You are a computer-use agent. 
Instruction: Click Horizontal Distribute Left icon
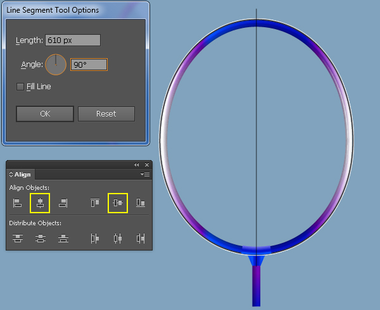[x=95, y=239]
